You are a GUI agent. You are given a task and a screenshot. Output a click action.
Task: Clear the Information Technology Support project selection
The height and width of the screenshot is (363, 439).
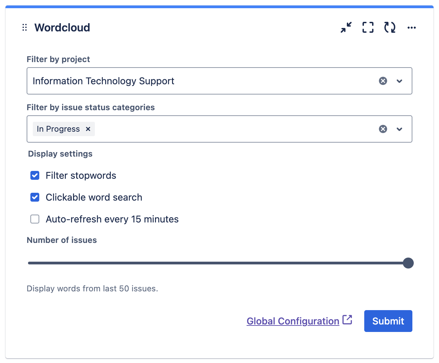[x=383, y=81]
